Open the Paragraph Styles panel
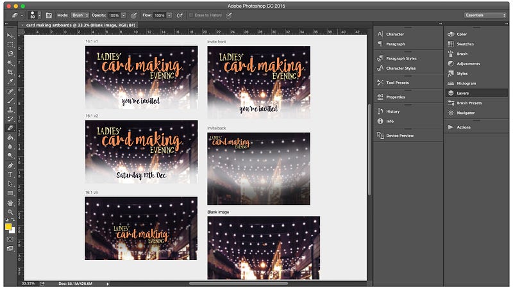Screen dimensions: 513x290 point(401,58)
